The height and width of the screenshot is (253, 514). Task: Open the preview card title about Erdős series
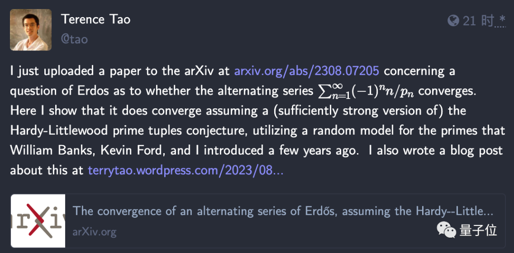(x=283, y=211)
